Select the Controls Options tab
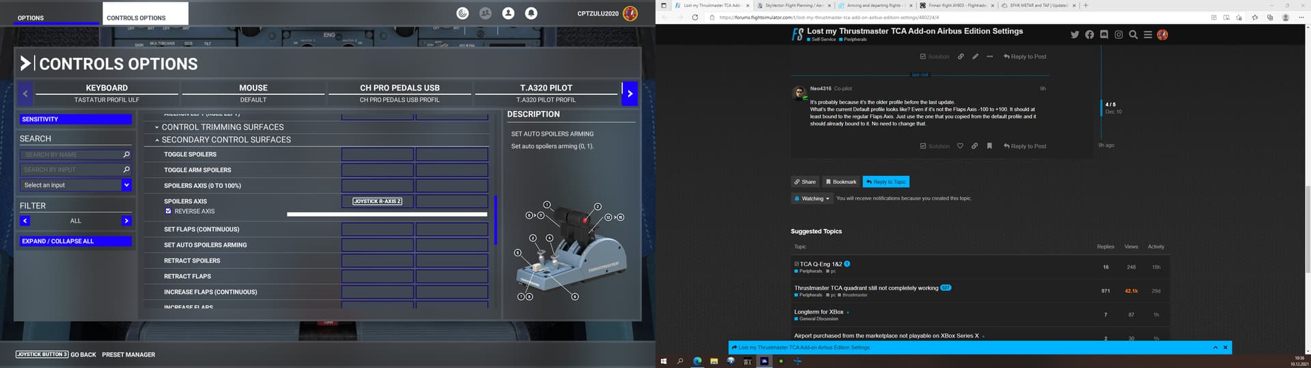 145,14
